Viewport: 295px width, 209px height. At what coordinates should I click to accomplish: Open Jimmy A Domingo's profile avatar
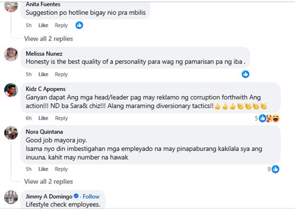11,197
